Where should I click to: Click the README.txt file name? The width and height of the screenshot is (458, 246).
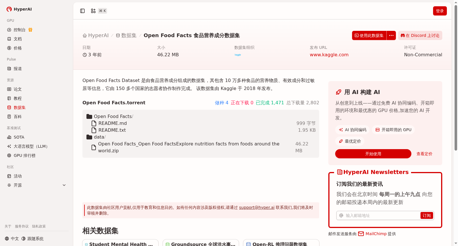click(x=112, y=130)
